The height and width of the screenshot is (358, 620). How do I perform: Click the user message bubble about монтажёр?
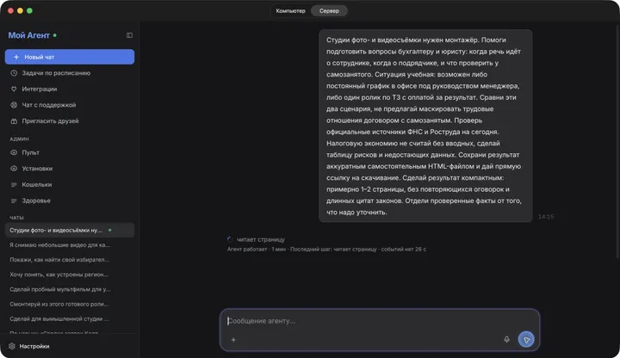click(425, 126)
